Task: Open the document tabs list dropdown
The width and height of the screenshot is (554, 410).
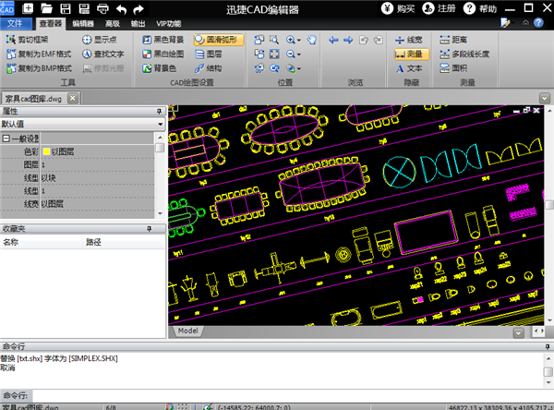Action: (545, 98)
